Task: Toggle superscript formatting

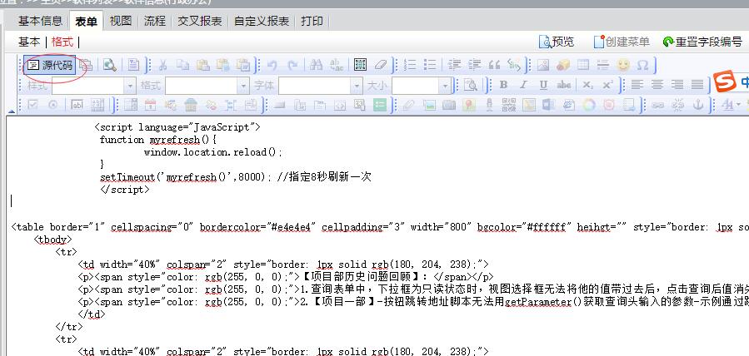Action: [607, 85]
